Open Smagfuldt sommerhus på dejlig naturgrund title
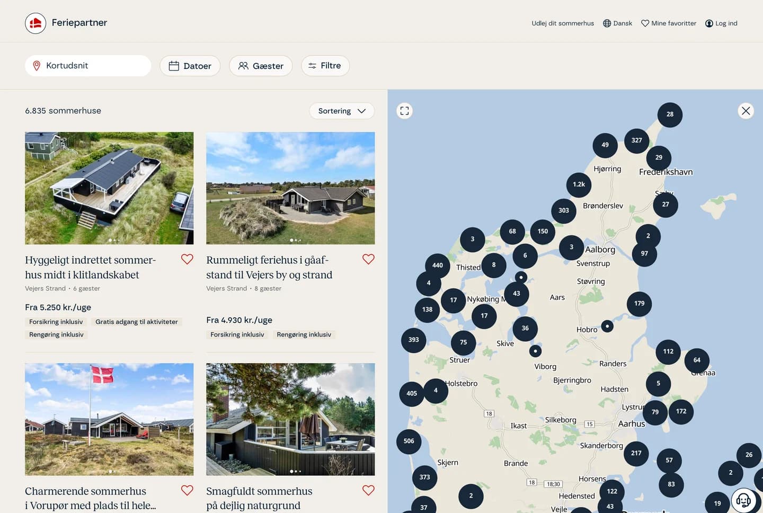Screen dimensions: 763x513 point(259,498)
